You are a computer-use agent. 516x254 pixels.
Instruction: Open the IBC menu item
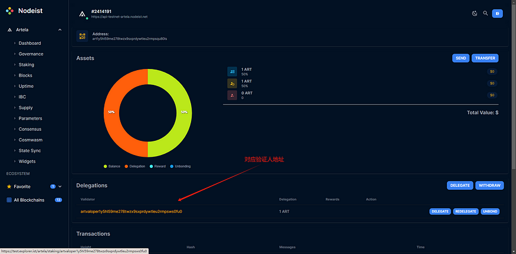[22, 97]
